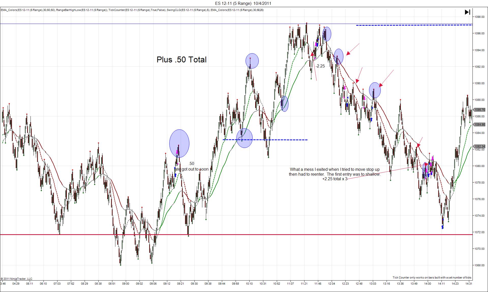This screenshot has width=488, height=292.
Task: Select the solid red horizontal line near 1072
Action: pyautogui.click(x=236, y=234)
